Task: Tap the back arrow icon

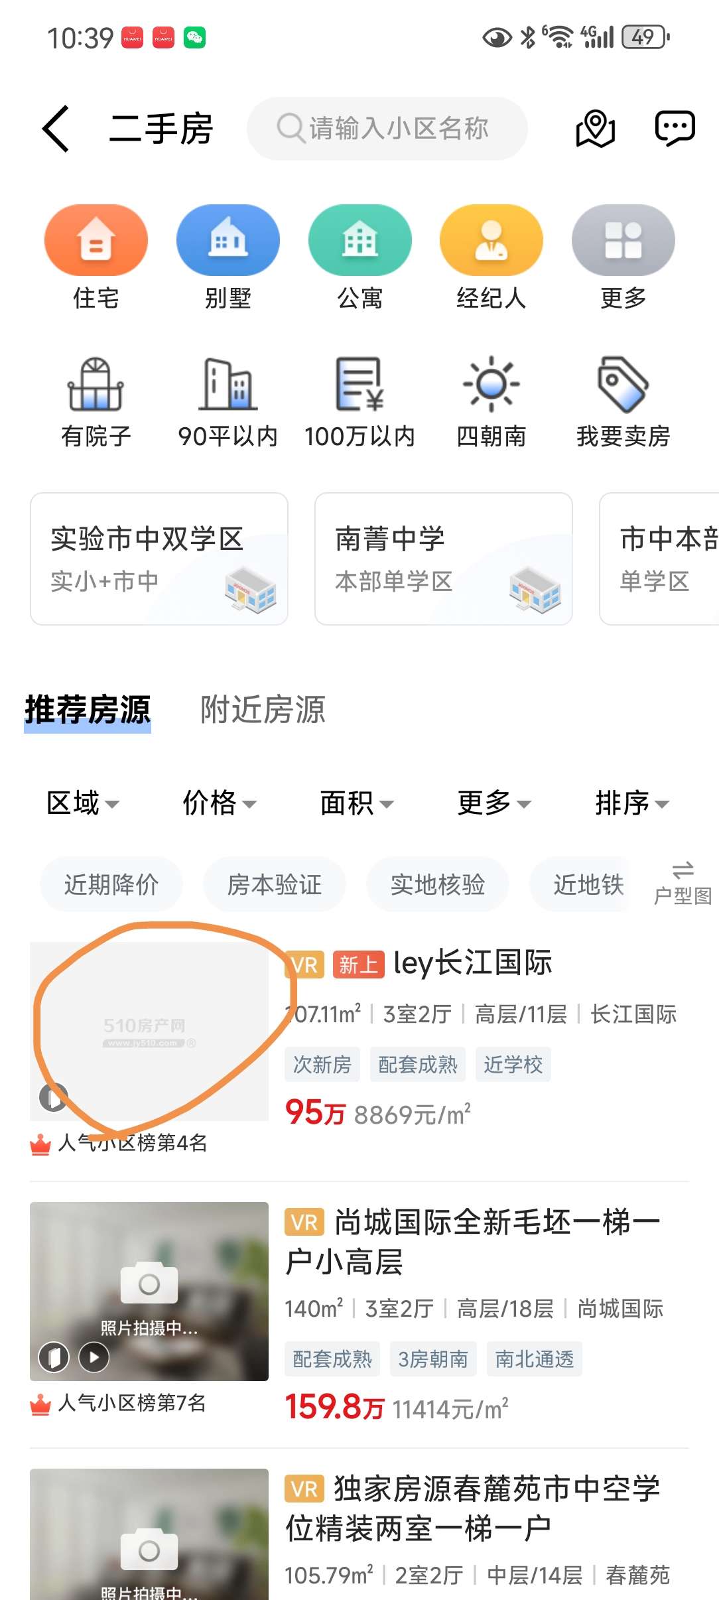Action: click(x=56, y=129)
